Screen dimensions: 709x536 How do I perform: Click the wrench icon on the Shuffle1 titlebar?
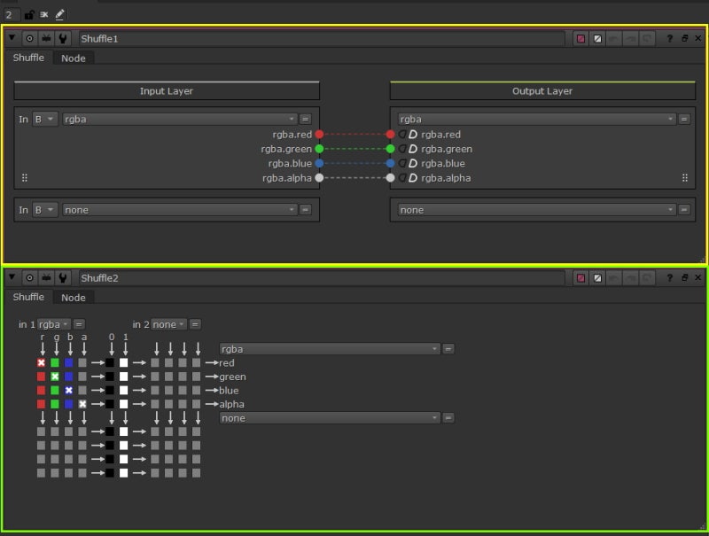[63, 38]
